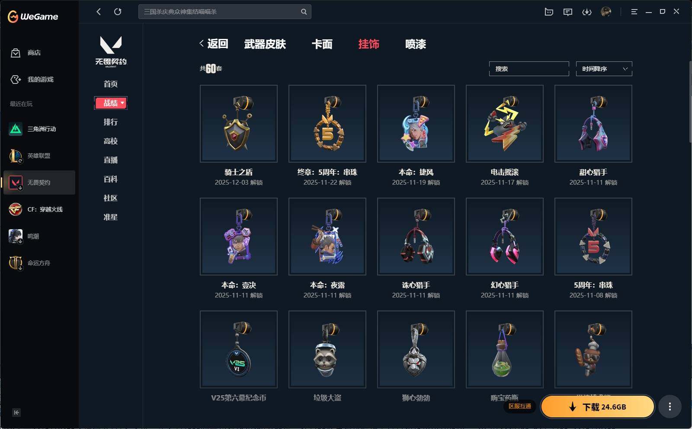
Task: Open the download manager icon
Action: click(587, 12)
